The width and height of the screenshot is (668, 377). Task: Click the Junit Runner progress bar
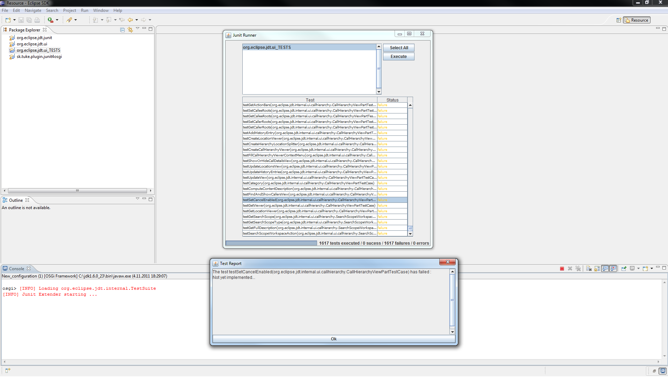click(x=271, y=243)
